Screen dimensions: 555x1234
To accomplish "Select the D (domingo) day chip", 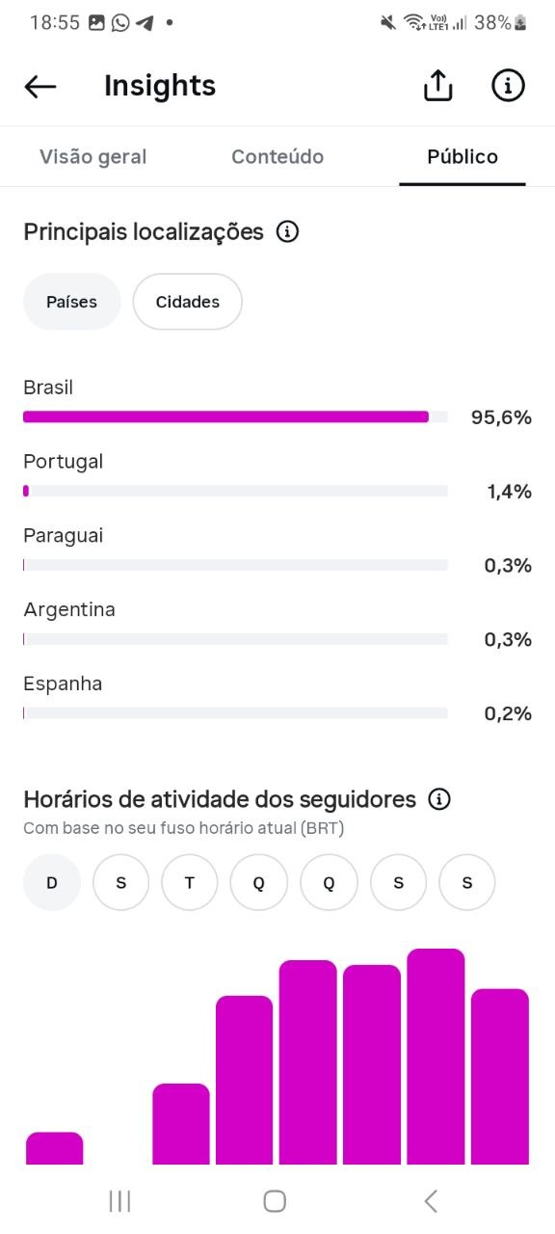I will tap(52, 882).
